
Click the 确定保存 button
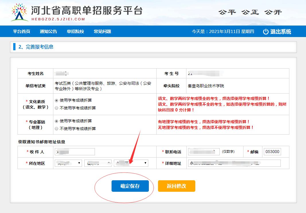click(130, 186)
